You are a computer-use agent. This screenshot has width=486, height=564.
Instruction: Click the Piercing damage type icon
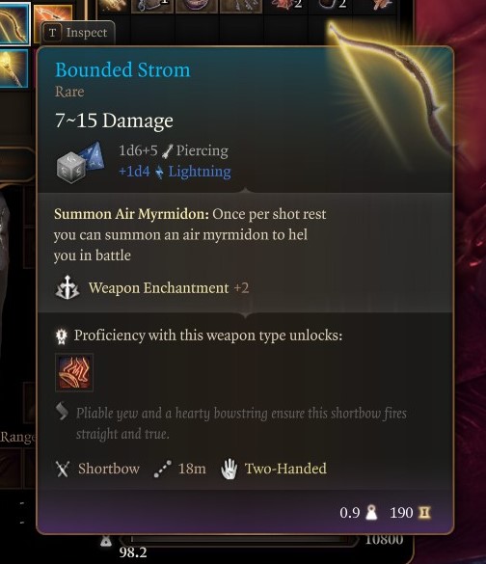click(x=167, y=151)
